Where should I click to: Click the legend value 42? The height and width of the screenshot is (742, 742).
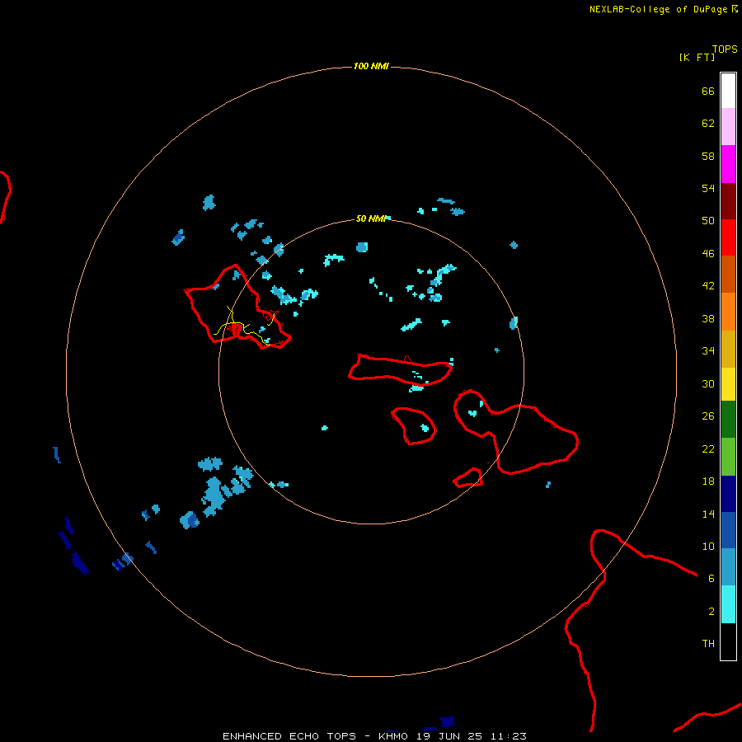pos(708,286)
